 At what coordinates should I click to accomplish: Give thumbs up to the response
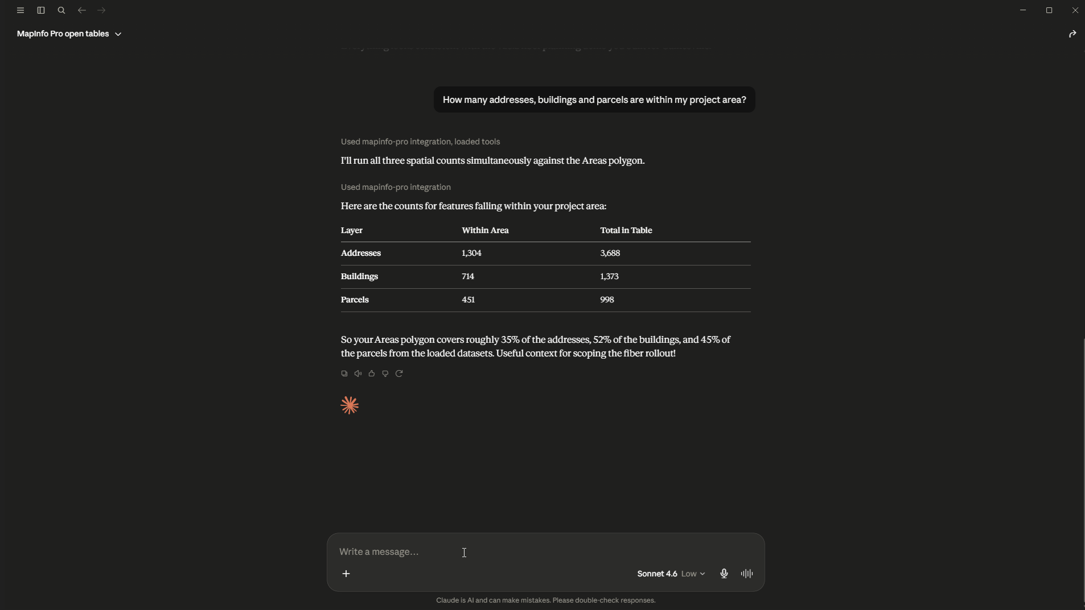click(x=372, y=374)
